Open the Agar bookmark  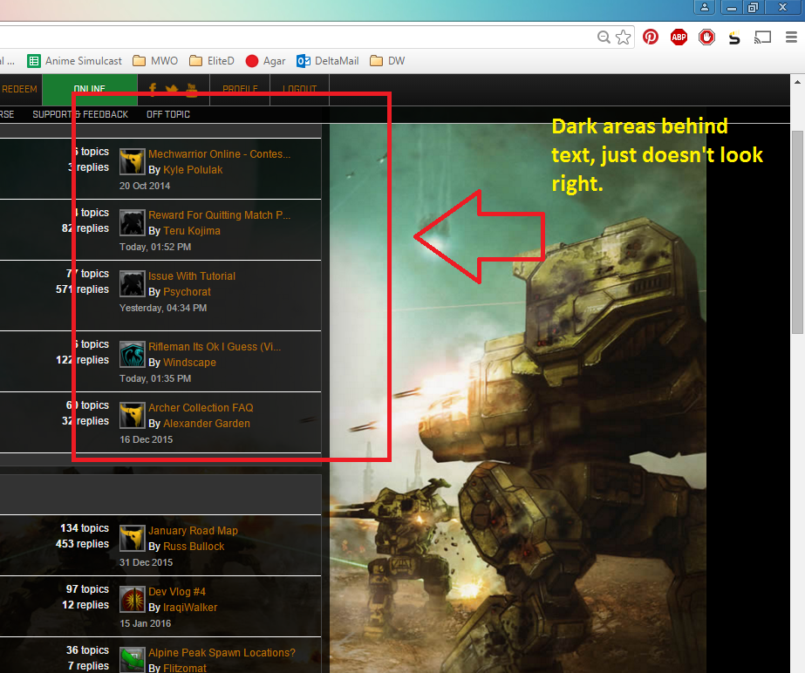(x=265, y=61)
